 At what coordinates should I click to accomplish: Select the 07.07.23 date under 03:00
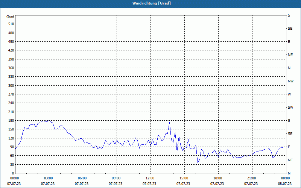48,183
